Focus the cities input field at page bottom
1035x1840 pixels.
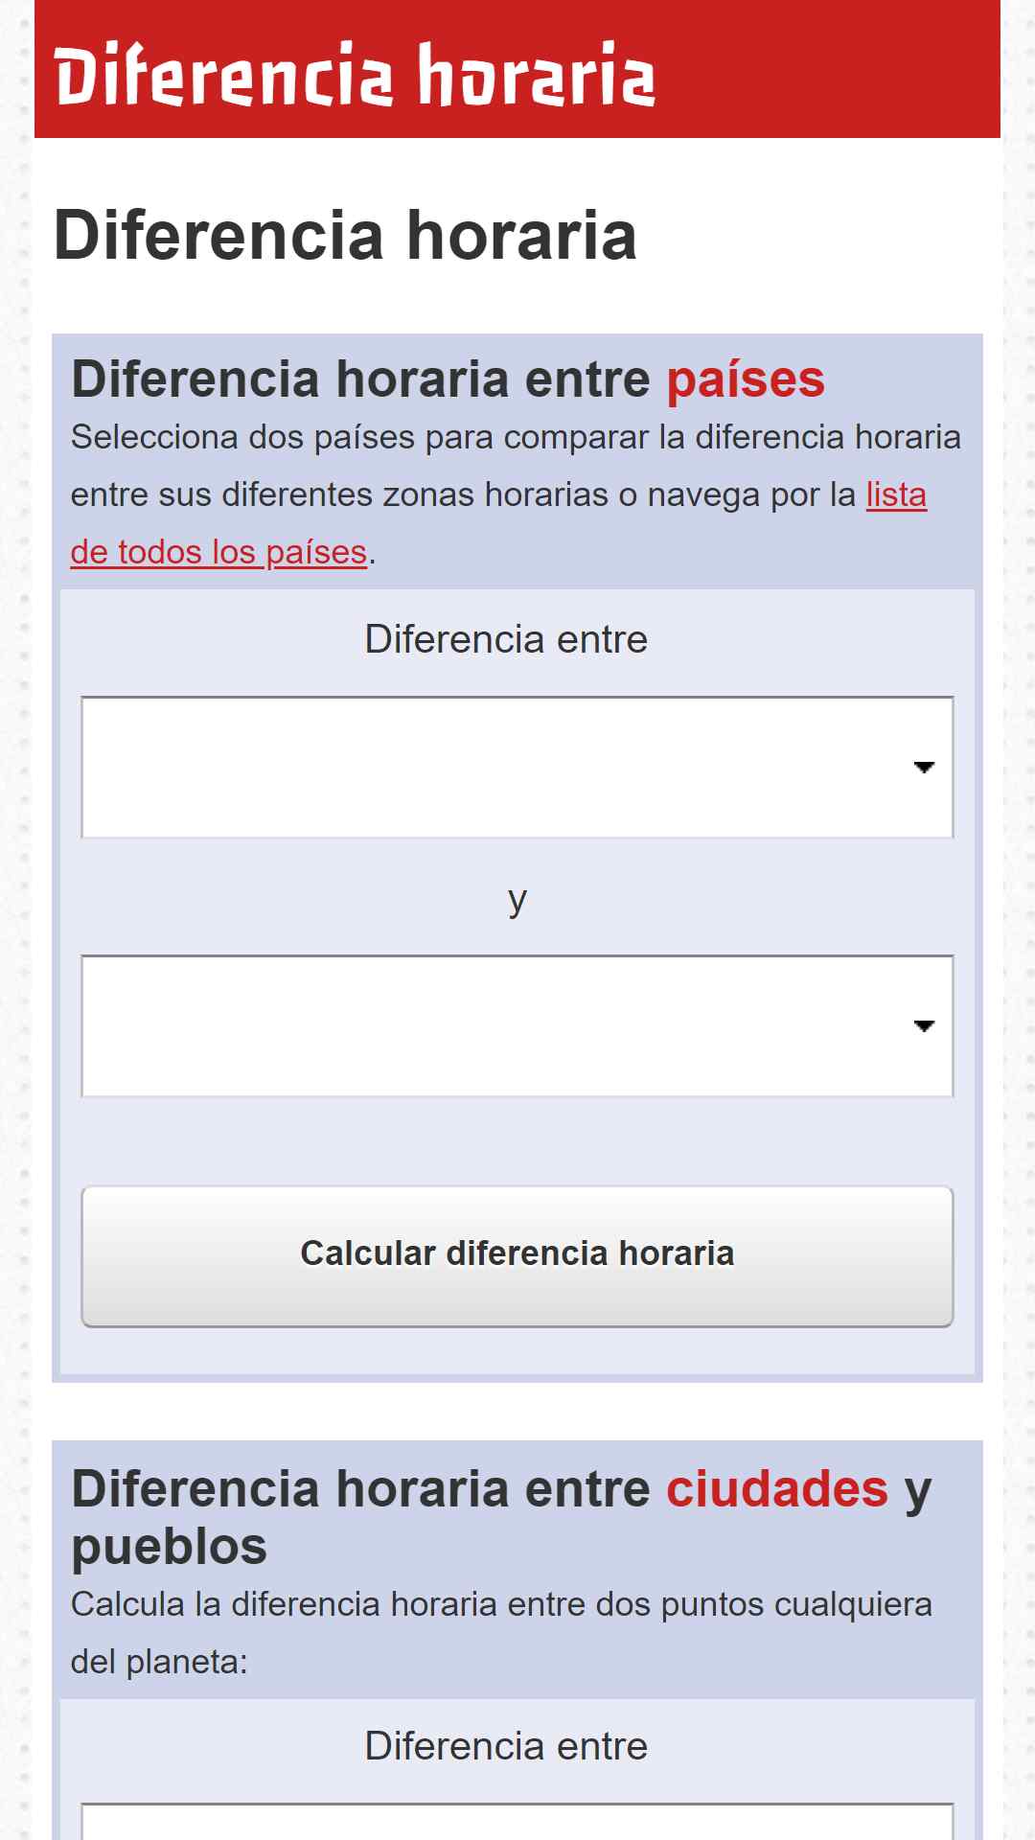(x=517, y=1822)
